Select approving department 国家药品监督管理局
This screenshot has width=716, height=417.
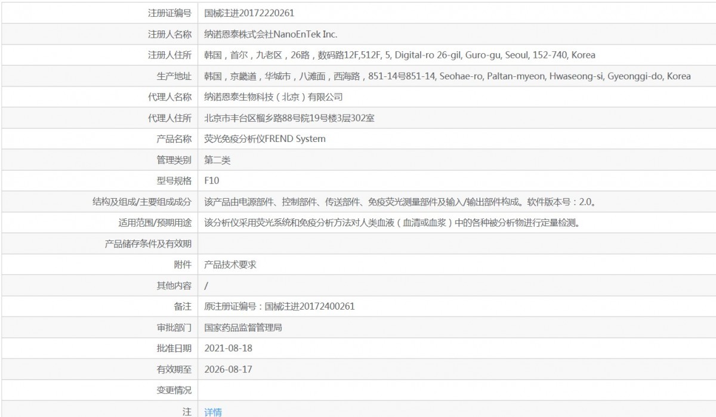(x=243, y=328)
